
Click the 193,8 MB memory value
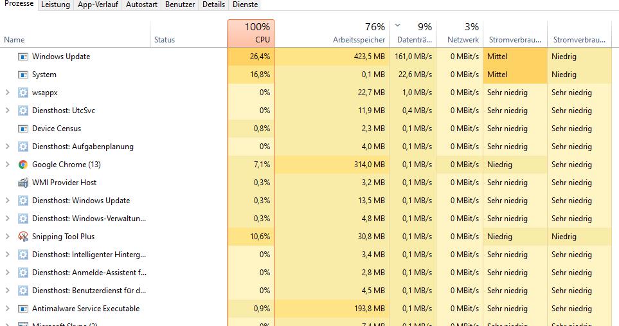coord(369,309)
